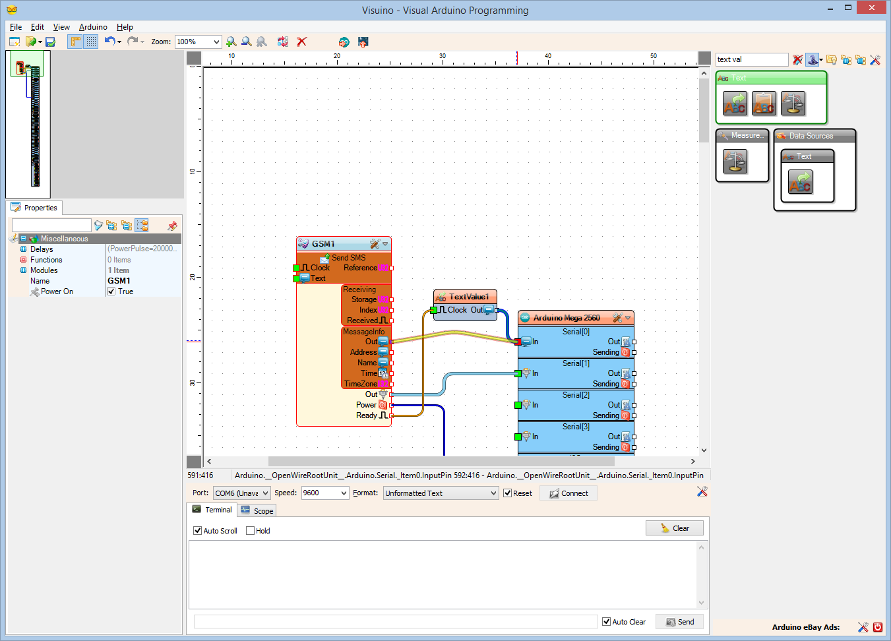Click expand-all categories icon in component palette
The image size is (891, 641).
coord(846,59)
